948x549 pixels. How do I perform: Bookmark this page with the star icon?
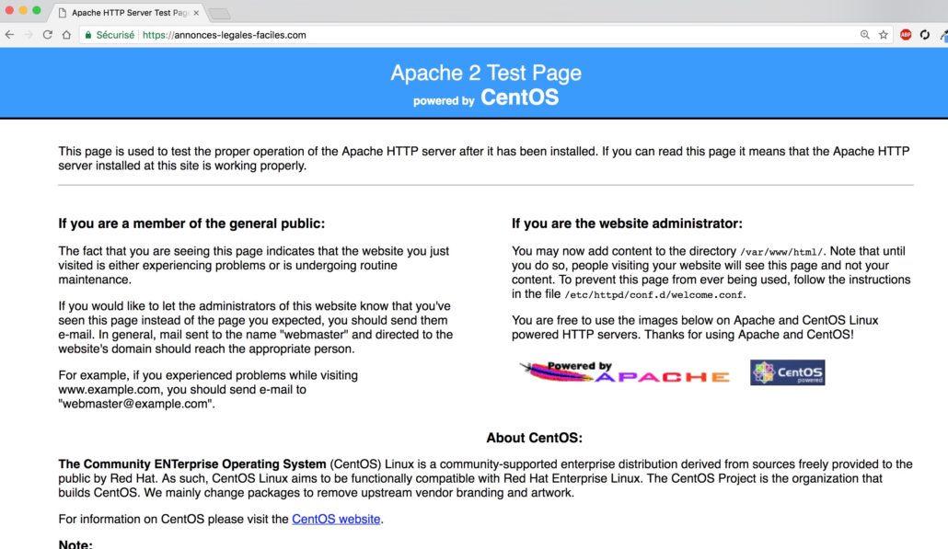884,35
